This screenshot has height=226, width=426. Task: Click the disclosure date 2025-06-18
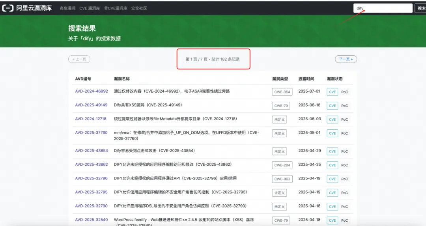pos(309,105)
